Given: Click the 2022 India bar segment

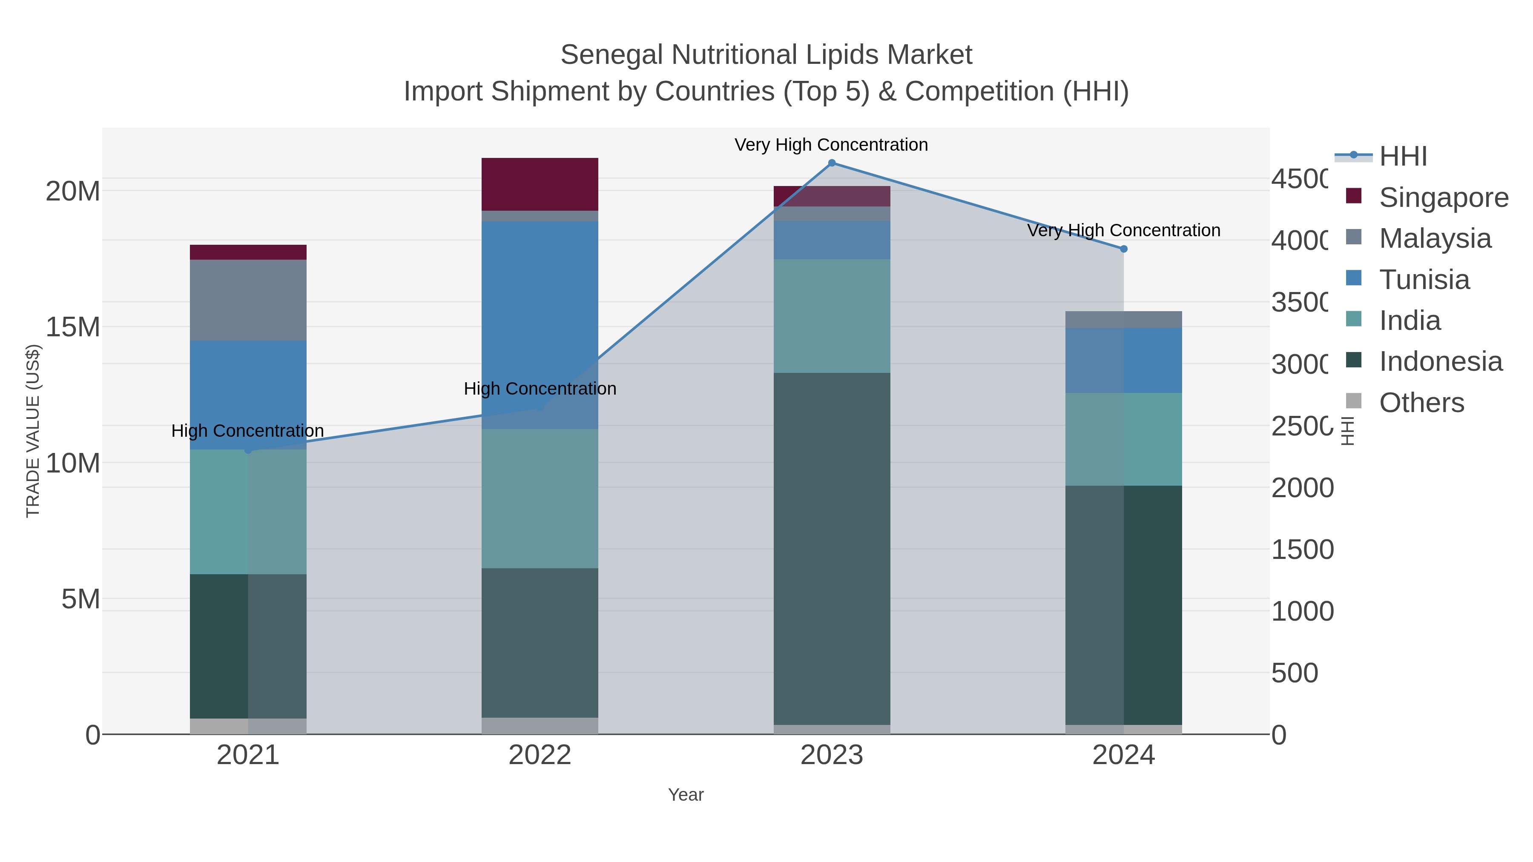Looking at the screenshot, I should [x=540, y=498].
